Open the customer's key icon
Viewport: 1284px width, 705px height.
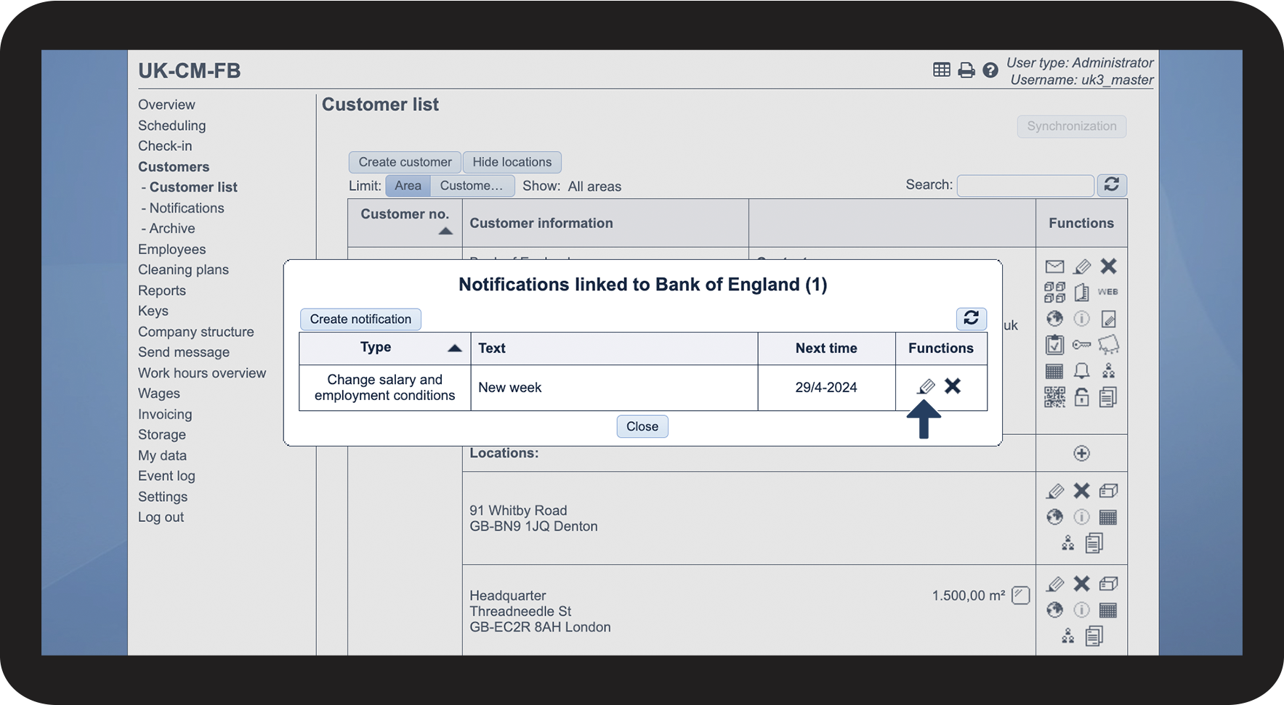point(1081,345)
